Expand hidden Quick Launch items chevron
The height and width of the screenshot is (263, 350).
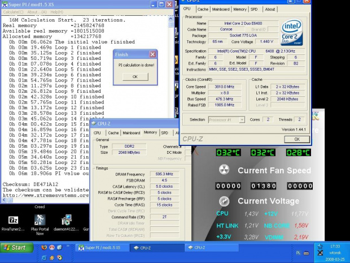pos(68,246)
